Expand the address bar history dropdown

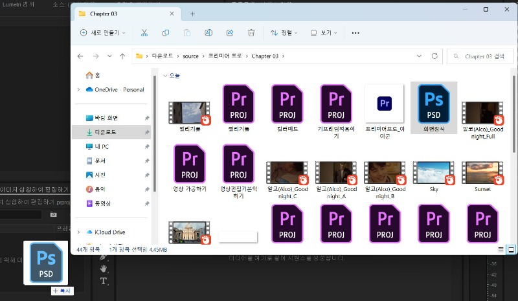click(419, 56)
